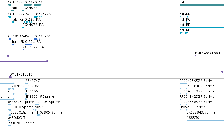Click the IP02905.5prime EST glyph

pos(37,105)
